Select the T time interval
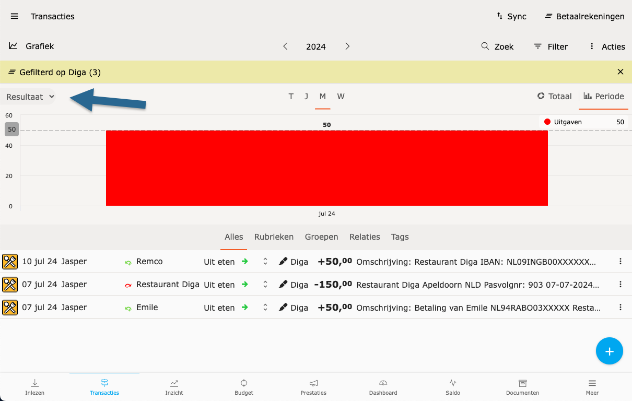This screenshot has width=632, height=401. [291, 97]
